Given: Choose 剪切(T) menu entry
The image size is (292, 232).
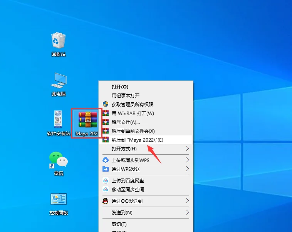Looking at the screenshot, I should 146,224.
